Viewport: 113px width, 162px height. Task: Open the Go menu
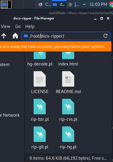pyautogui.click(x=18, y=26)
